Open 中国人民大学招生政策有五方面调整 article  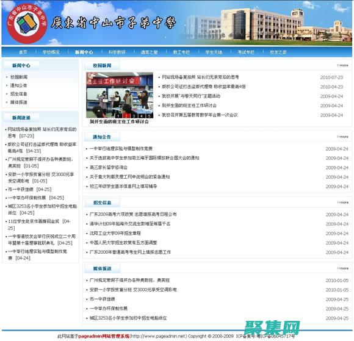tap(123, 243)
